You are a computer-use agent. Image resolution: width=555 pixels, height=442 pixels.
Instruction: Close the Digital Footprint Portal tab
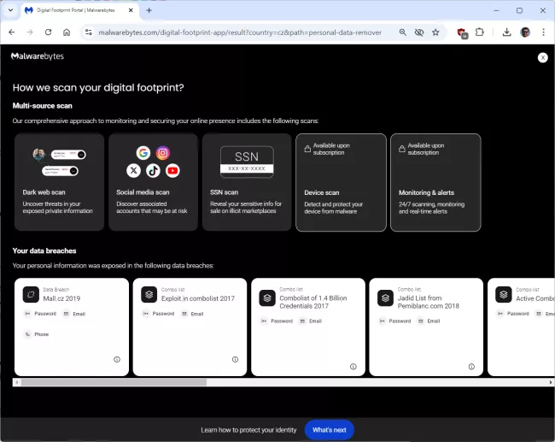(x=131, y=10)
